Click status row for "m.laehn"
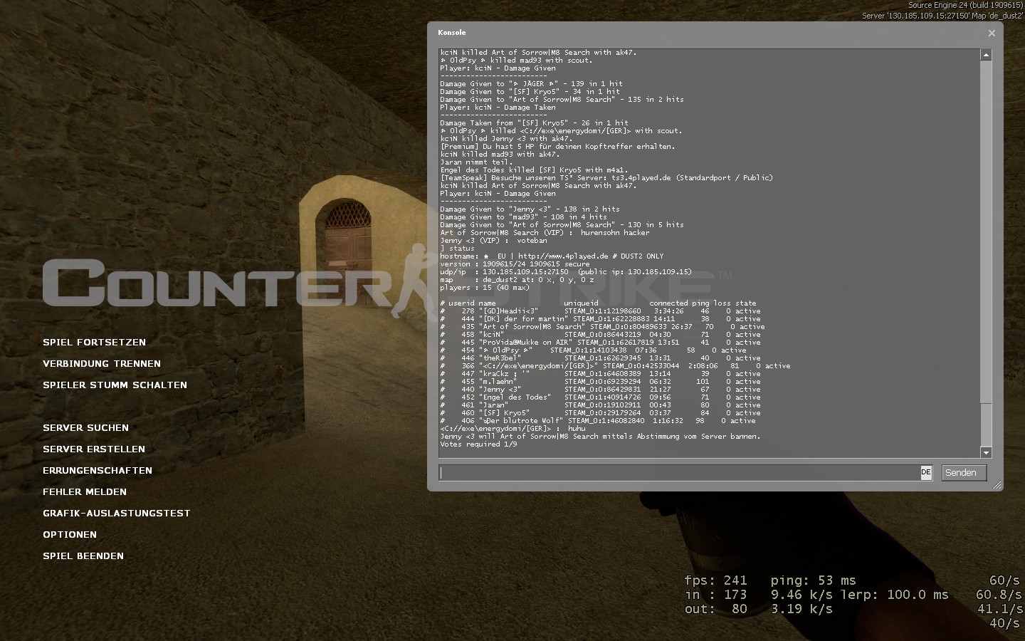Viewport: 1025px width, 641px height. point(600,382)
